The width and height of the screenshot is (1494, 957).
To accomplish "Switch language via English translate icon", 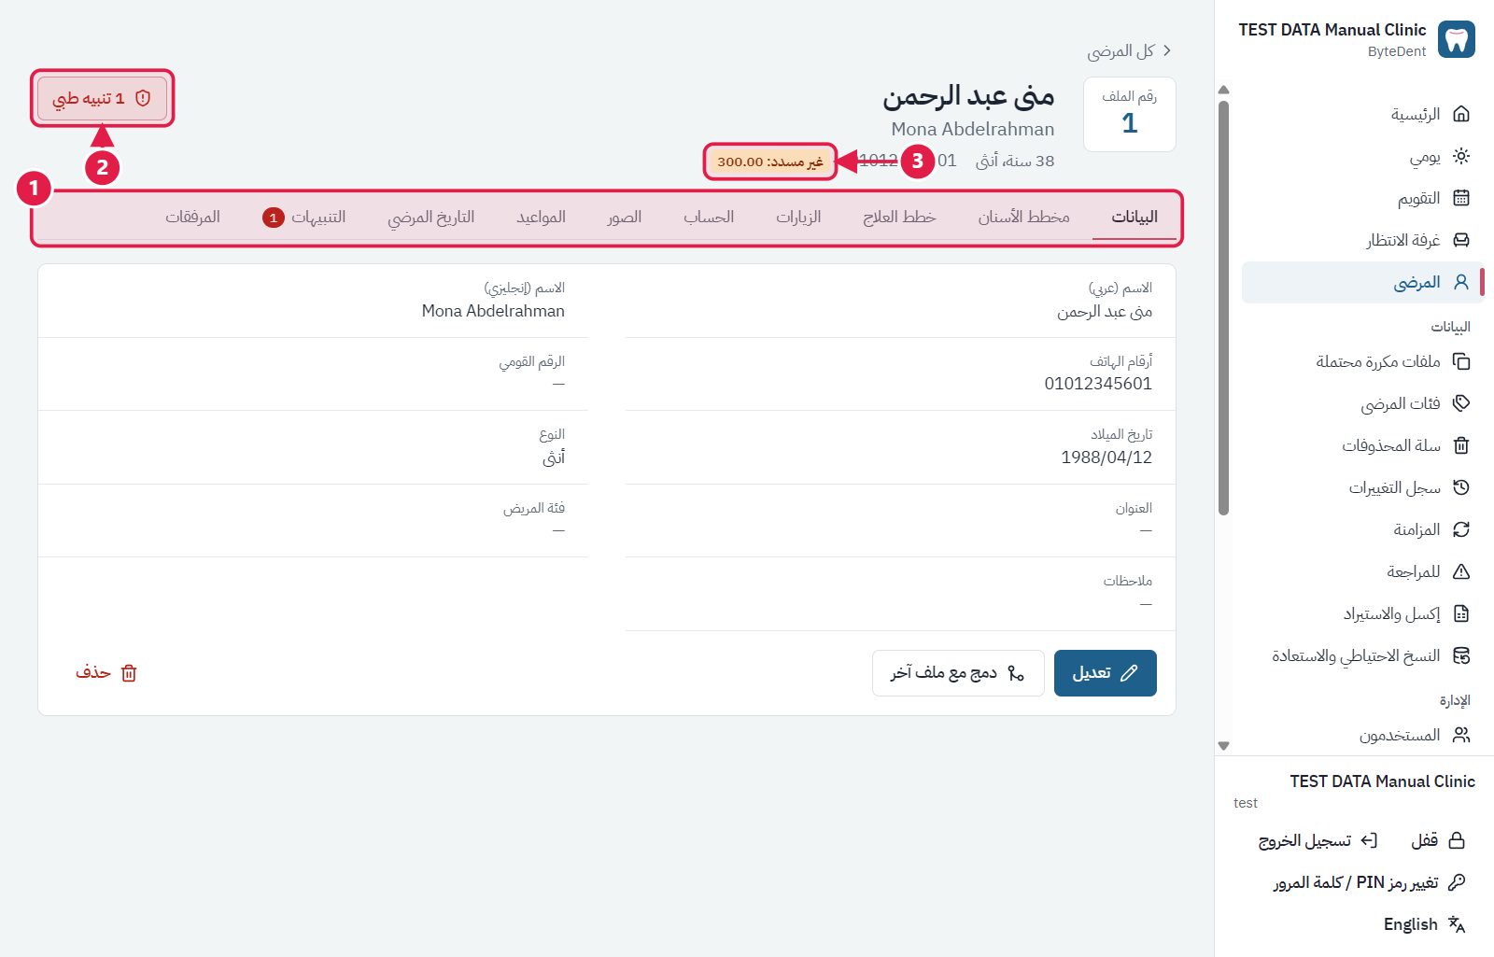I will [x=1456, y=924].
